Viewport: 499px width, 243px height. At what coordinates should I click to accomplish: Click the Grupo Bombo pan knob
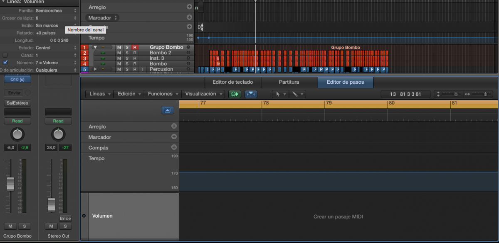[17, 134]
